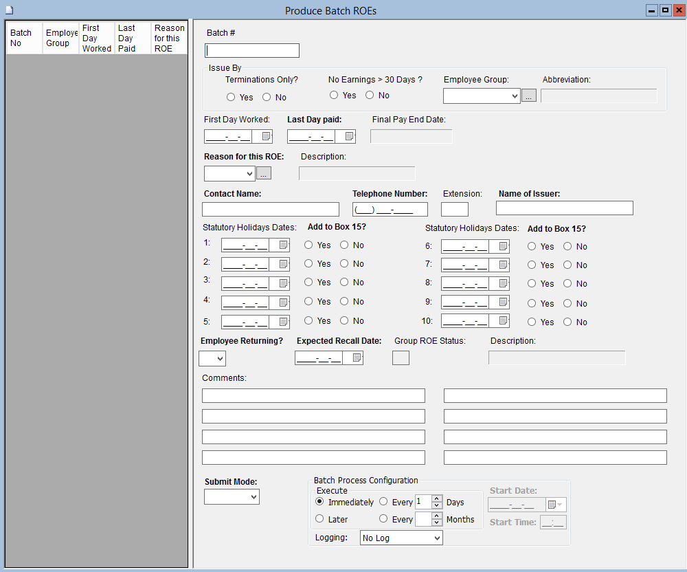The width and height of the screenshot is (687, 572).
Task: Click the Contact Name text field
Action: click(x=271, y=210)
